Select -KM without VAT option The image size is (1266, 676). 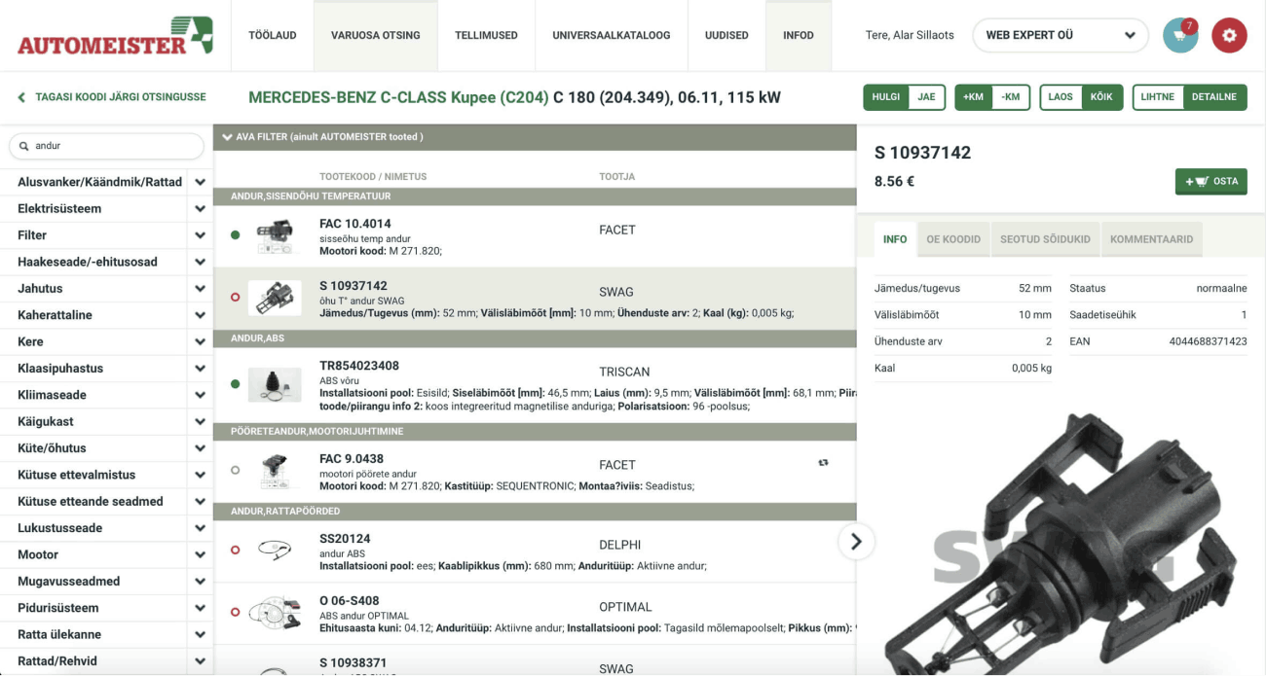pos(1011,97)
